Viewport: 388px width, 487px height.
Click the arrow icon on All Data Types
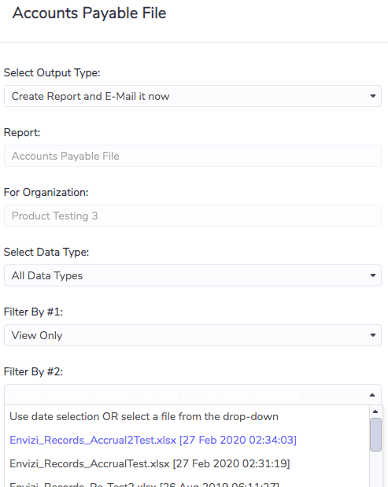pos(373,275)
